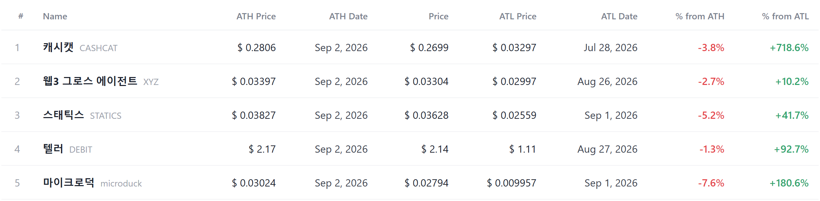Open the 웹3 그로스 에이전트 XYZ link
This screenshot has height=201, width=820.
101,81
